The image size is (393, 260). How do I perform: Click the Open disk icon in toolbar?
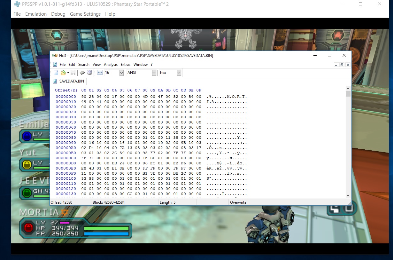pos(89,73)
